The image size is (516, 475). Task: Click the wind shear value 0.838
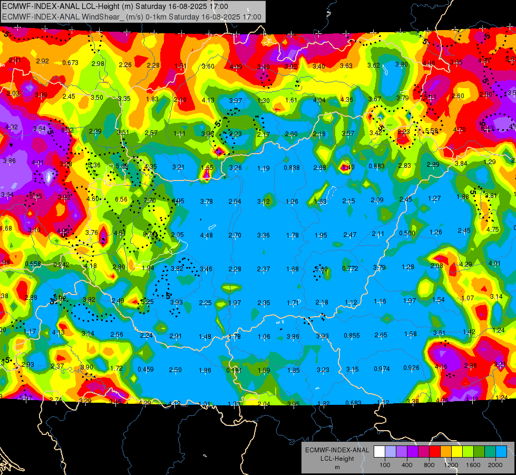coord(292,168)
